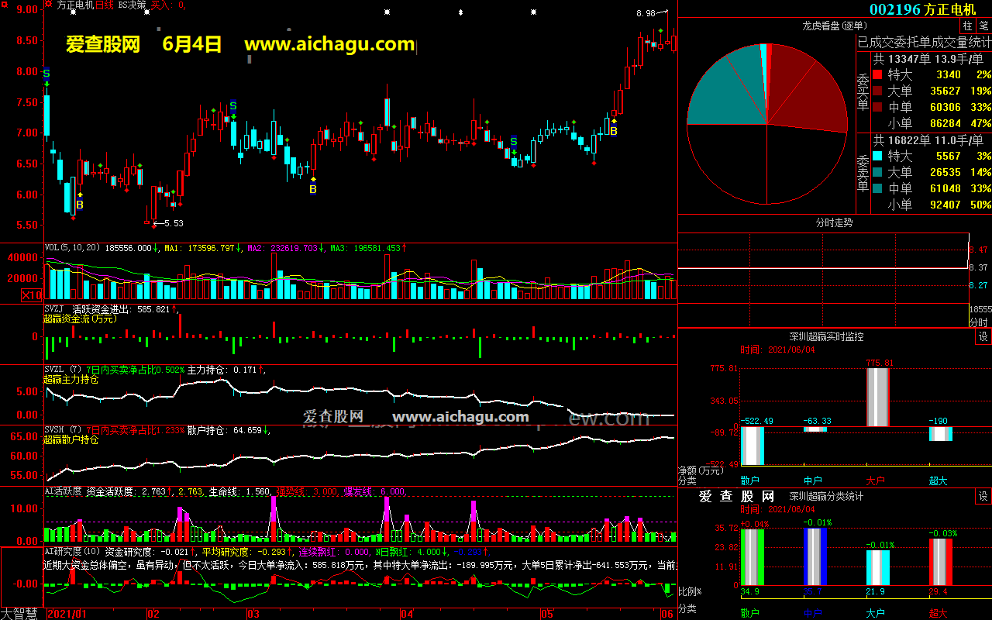
Task: Click the gear icon beside 方正电机 title
Action: (49, 5)
